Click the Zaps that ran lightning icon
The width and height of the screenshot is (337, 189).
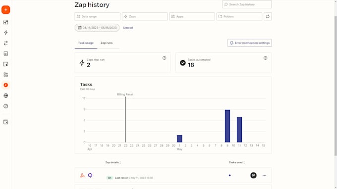click(82, 63)
